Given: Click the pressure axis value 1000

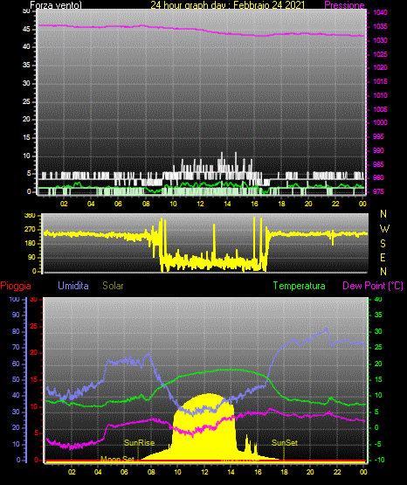Looking at the screenshot, I should click(380, 122).
